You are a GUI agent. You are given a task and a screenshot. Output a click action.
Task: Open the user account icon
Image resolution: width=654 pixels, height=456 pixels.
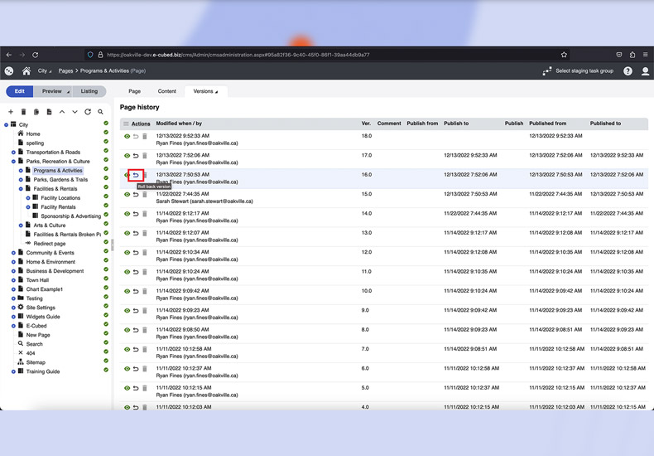pyautogui.click(x=646, y=71)
